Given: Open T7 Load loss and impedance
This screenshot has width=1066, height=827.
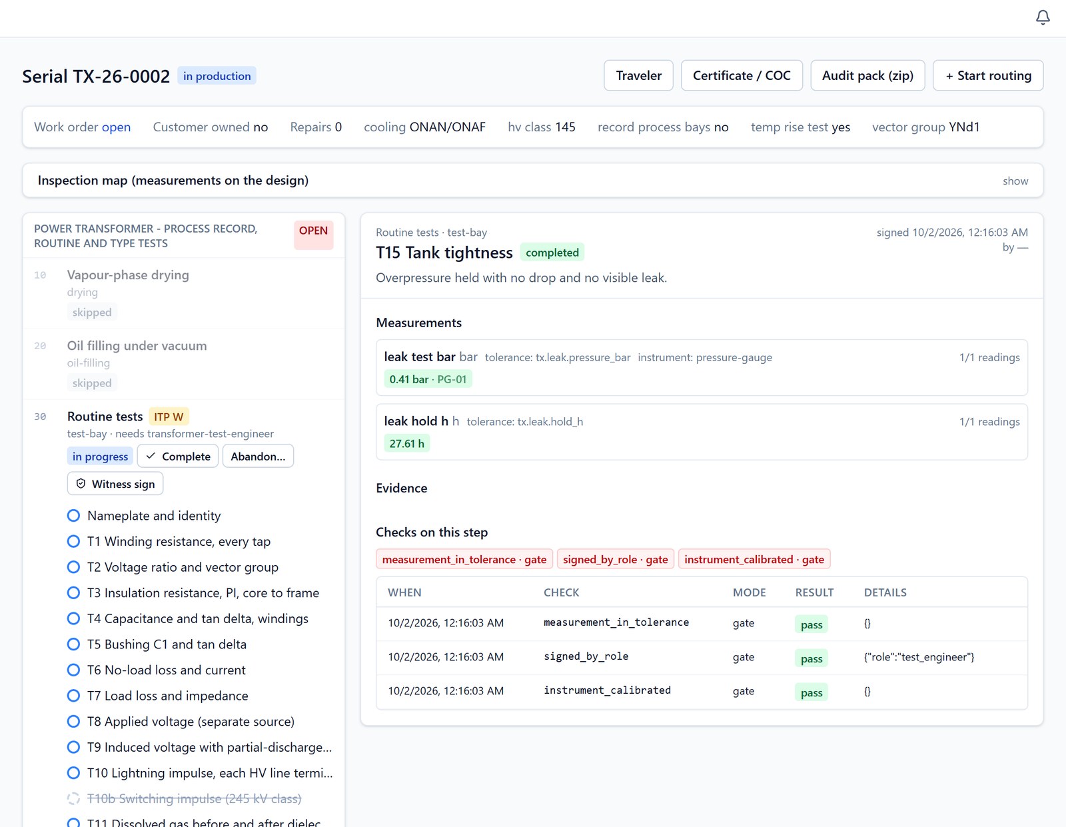Looking at the screenshot, I should point(167,696).
